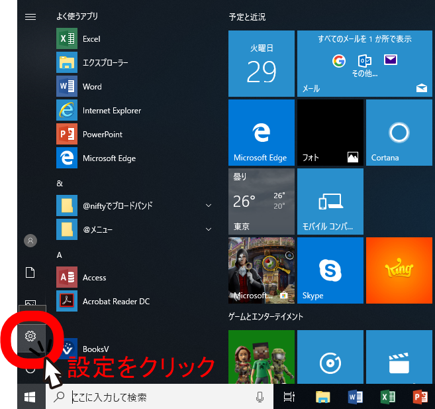Viewport: 435px width, 409px height.
Task: Focus the ここに入力して検索 search box
Action: (160, 397)
